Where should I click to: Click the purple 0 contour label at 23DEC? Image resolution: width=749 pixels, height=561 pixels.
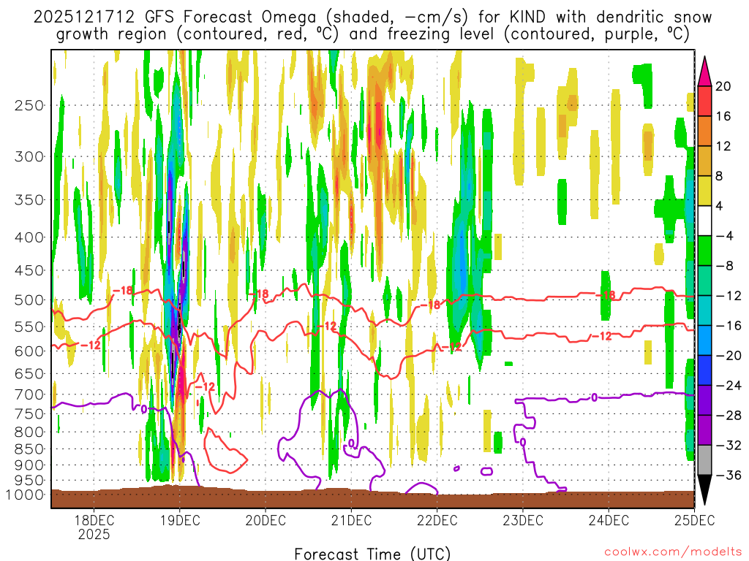coord(522,442)
